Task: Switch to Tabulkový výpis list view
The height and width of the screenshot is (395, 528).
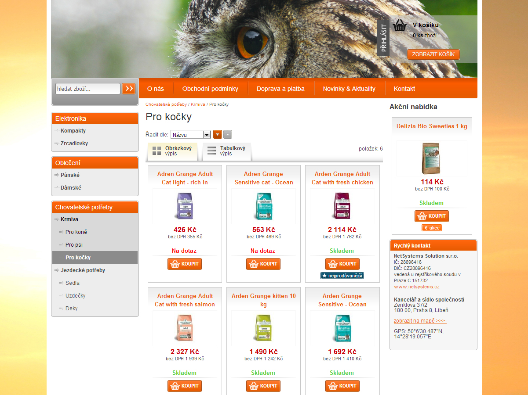Action: [x=227, y=151]
